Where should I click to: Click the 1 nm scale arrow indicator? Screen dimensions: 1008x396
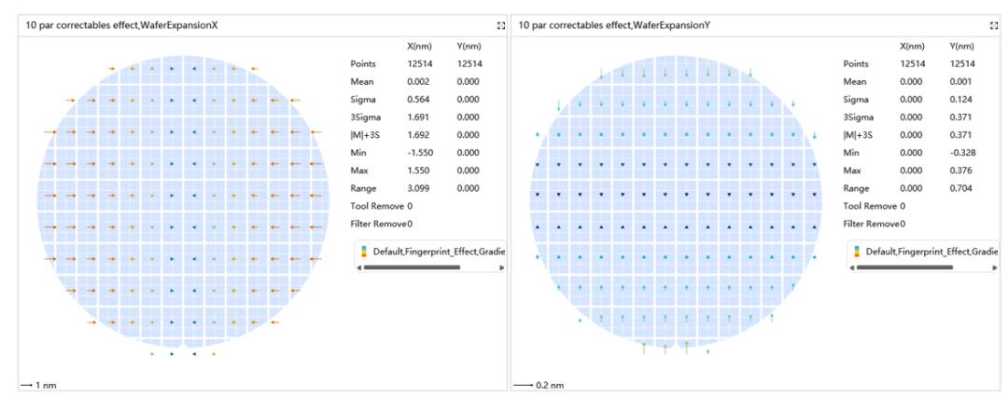[x=26, y=385]
